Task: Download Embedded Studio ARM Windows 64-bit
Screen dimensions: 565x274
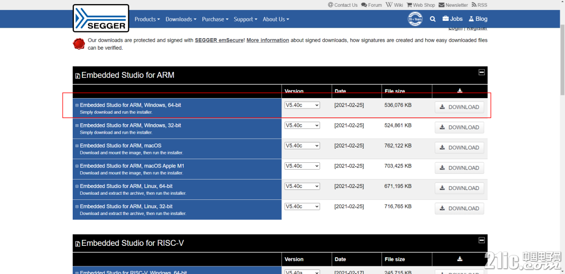Action: pos(459,107)
